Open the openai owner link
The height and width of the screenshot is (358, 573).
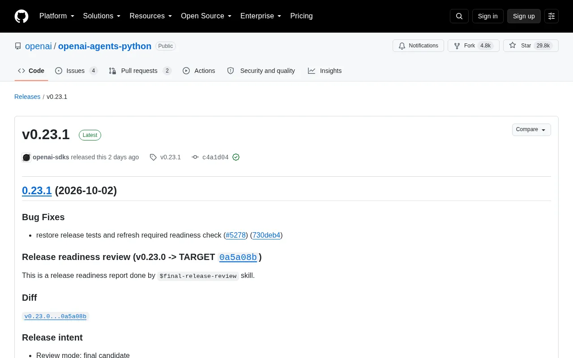tap(38, 46)
